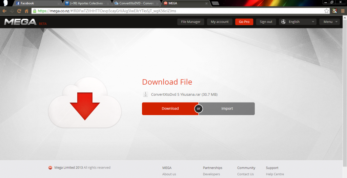Open the Developers footer link

tap(211, 174)
